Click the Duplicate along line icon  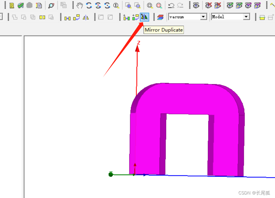pyautogui.click(x=126, y=17)
